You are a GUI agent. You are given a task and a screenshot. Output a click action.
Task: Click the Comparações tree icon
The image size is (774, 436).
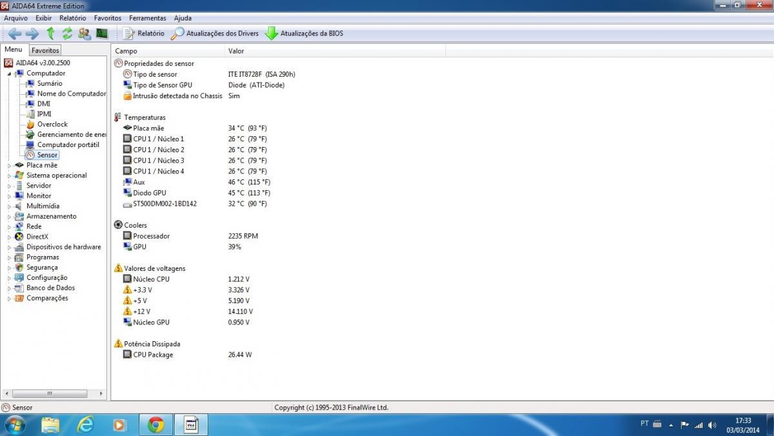[19, 299]
